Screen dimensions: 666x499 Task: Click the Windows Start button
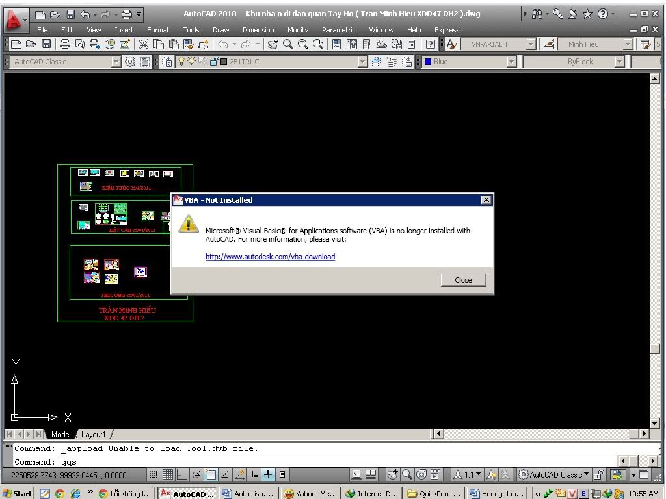18,493
